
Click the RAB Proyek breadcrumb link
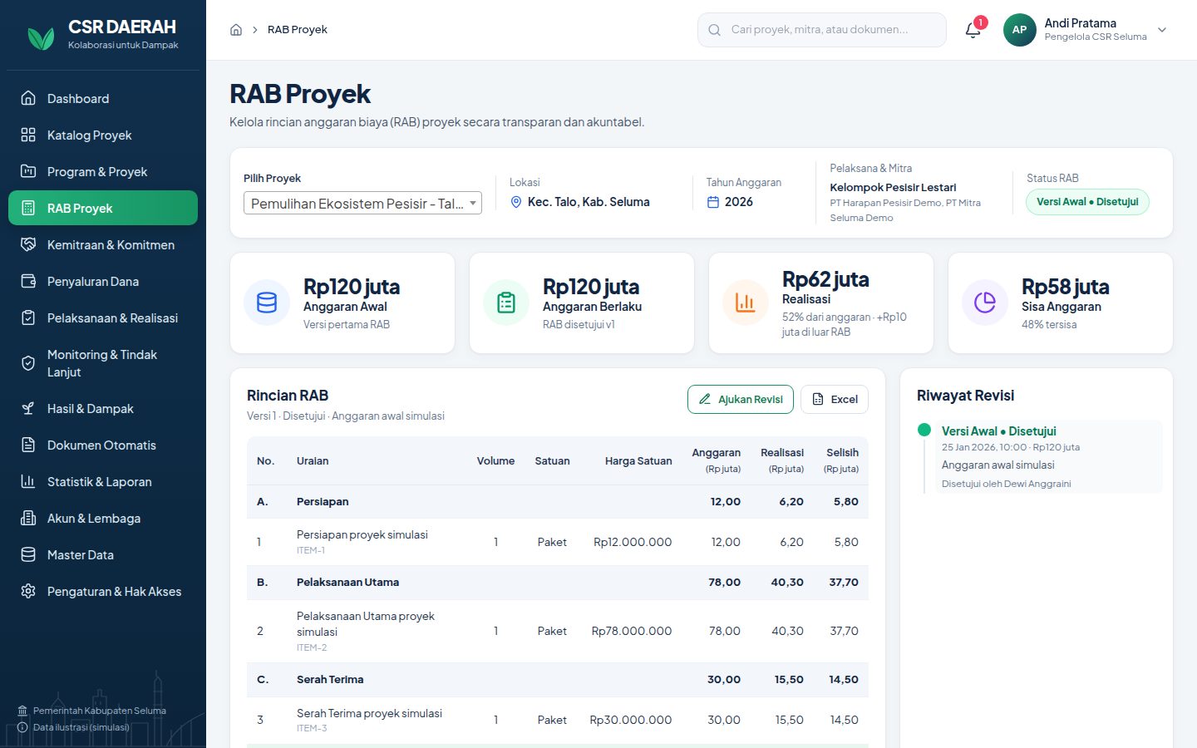(x=298, y=30)
